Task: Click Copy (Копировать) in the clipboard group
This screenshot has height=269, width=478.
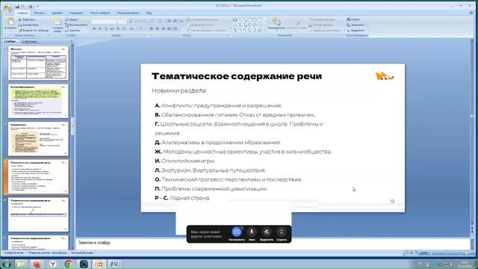Action: 28,25
